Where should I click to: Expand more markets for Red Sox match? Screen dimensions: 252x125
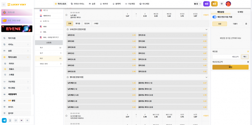(x=206, y=116)
